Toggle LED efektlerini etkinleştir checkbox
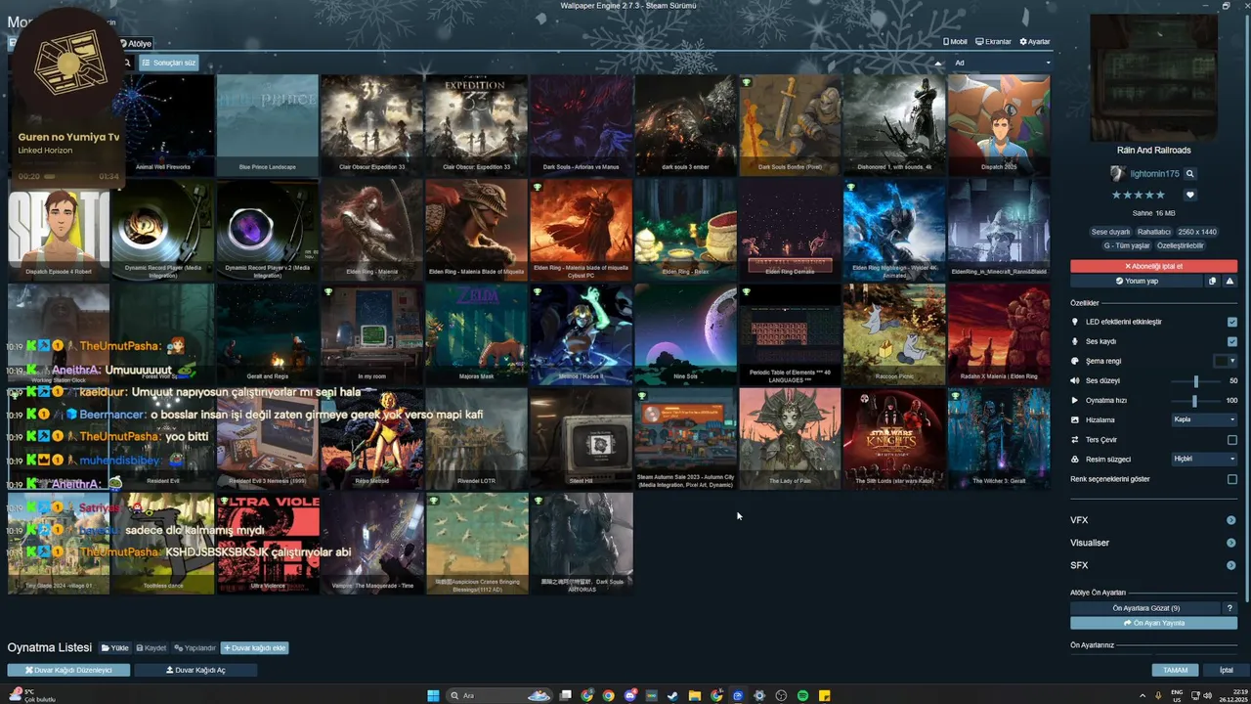The height and width of the screenshot is (704, 1251). coord(1231,322)
